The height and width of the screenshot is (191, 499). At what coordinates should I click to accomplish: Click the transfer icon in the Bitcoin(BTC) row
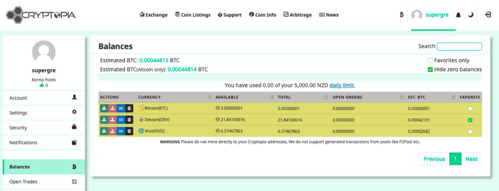pyautogui.click(x=121, y=108)
